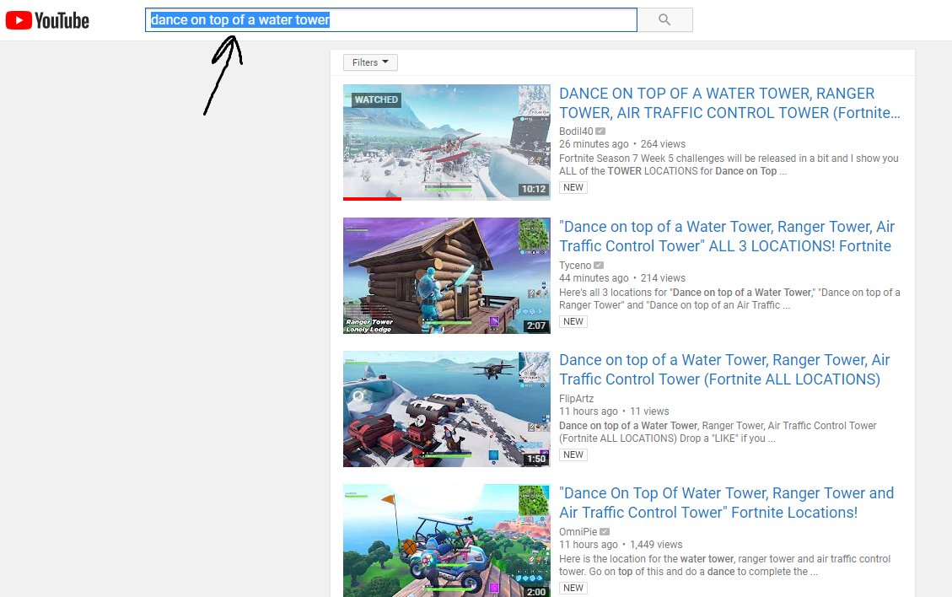
Task: Click the magnifying glass search button
Action: pos(664,20)
